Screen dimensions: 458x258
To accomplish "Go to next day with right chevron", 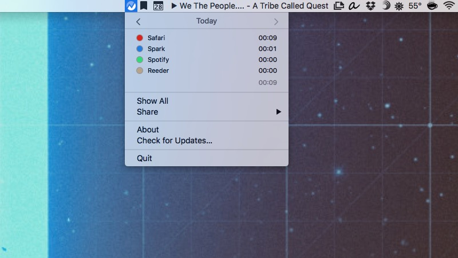I will pos(276,22).
